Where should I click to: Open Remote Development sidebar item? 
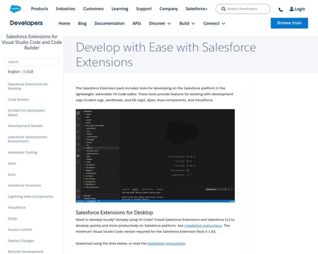coord(26,252)
